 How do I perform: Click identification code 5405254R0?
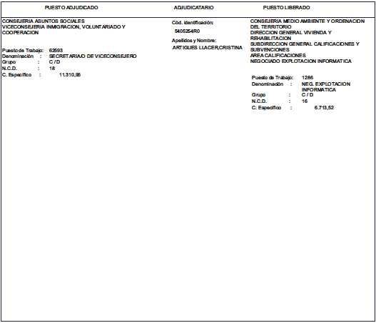tap(187, 31)
